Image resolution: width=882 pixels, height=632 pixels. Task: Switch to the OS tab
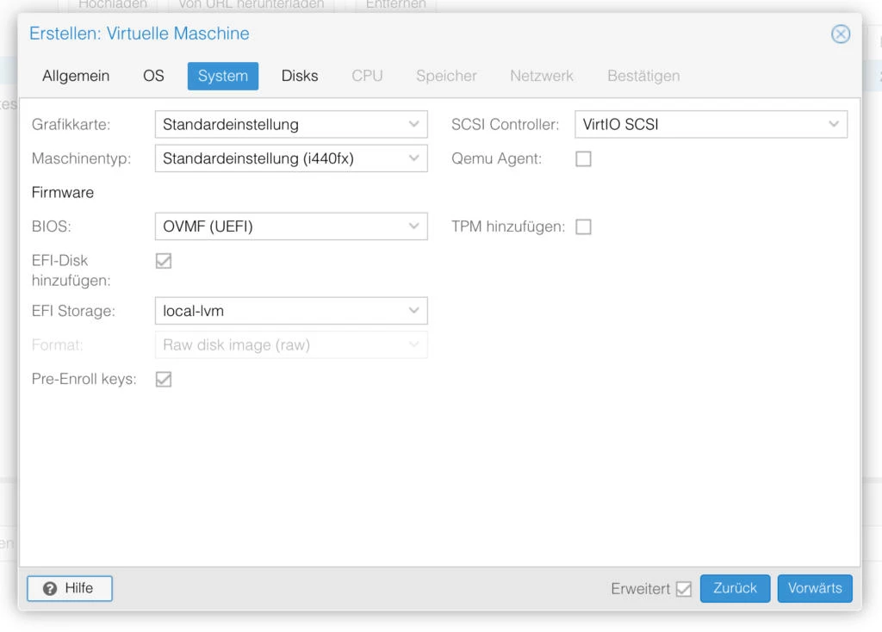[153, 76]
